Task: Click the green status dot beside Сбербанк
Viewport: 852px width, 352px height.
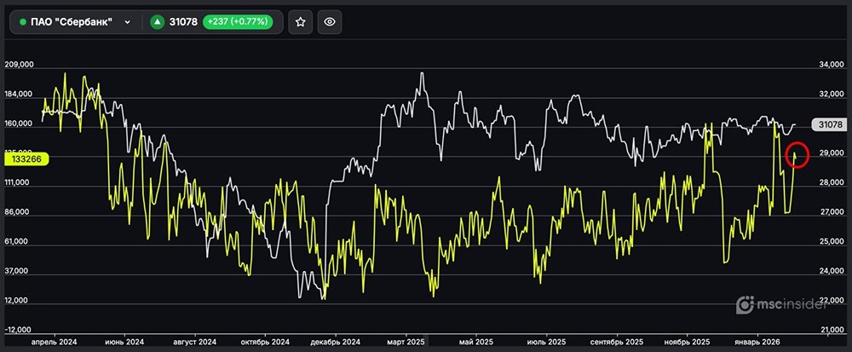Action: point(23,22)
